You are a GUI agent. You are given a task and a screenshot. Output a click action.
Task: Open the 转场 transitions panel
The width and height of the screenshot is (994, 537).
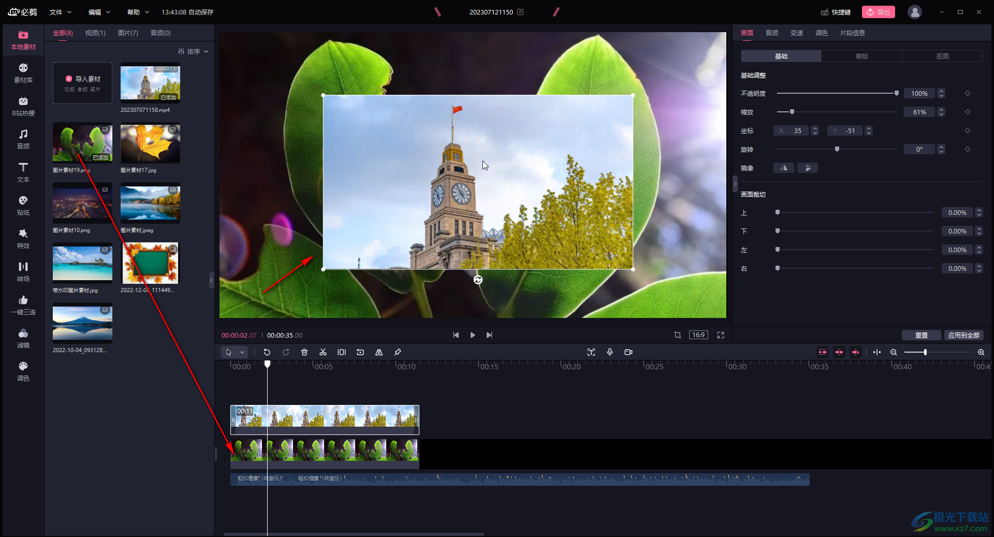(23, 272)
